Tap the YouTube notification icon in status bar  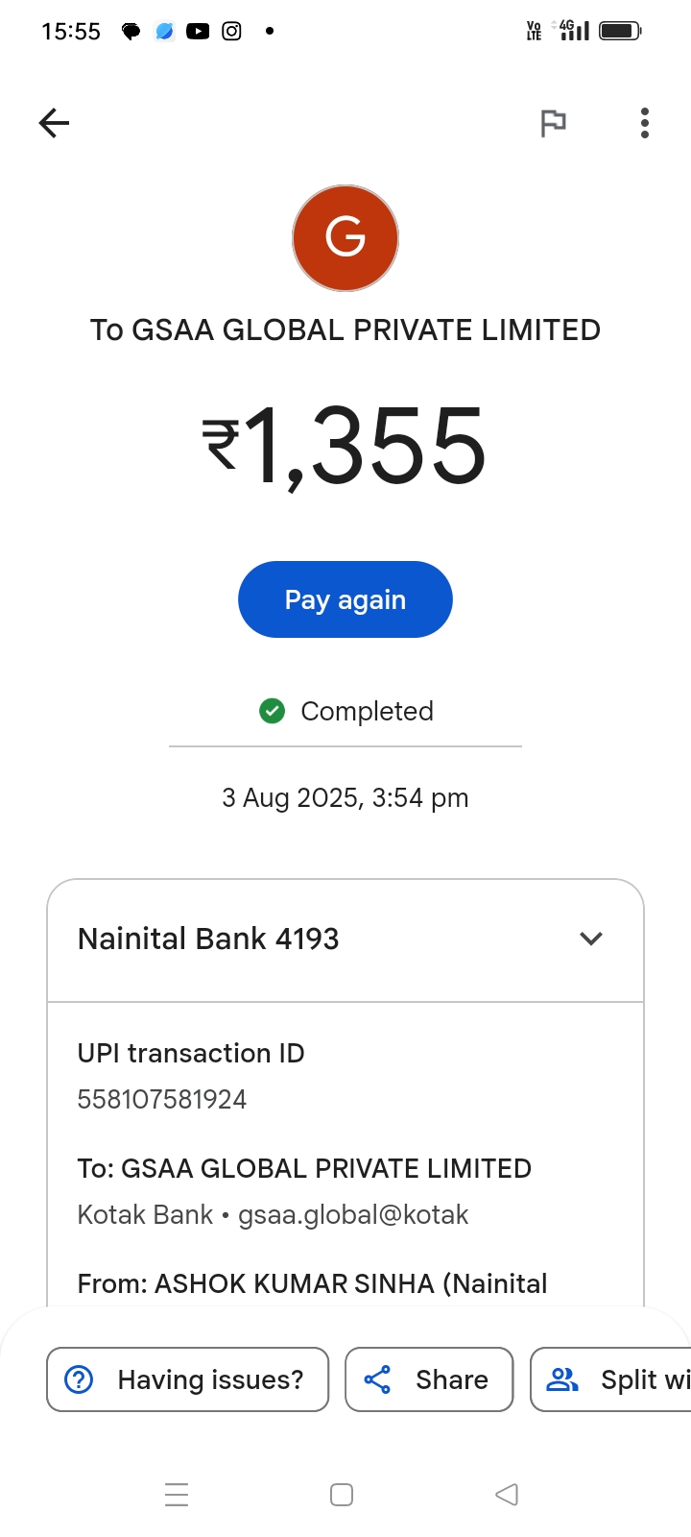[x=198, y=32]
